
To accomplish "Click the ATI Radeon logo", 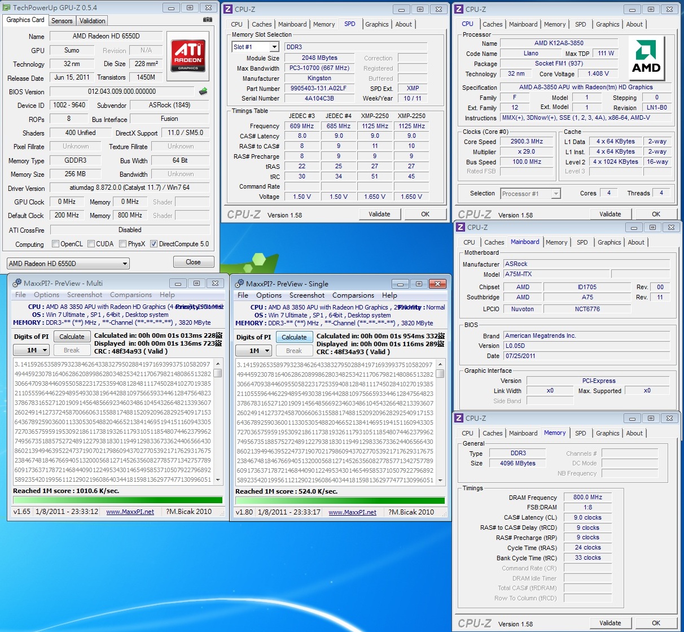I will pos(188,56).
